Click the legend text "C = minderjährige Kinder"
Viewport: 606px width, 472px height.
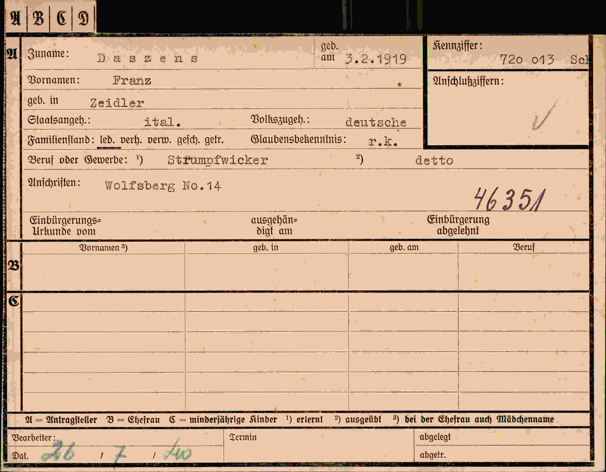[223, 420]
